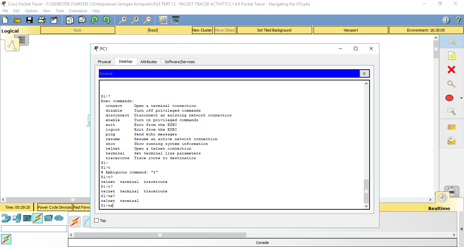The height and width of the screenshot is (247, 464).
Task: Open the Software/Services tab in PC1
Action: pos(180,62)
